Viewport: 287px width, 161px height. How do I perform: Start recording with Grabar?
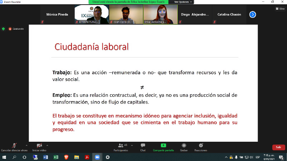(184, 147)
